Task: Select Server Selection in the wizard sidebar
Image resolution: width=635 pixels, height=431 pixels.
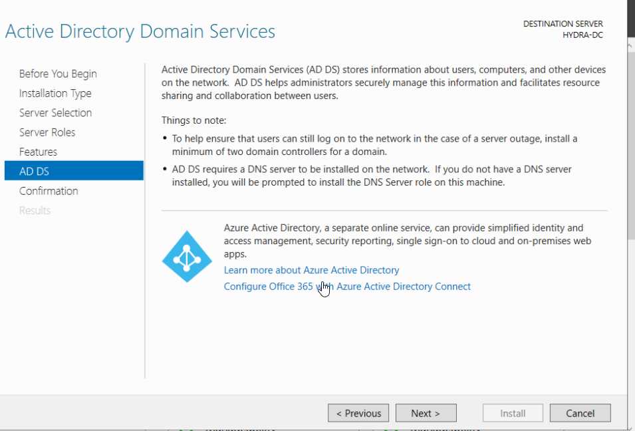Action: click(55, 113)
